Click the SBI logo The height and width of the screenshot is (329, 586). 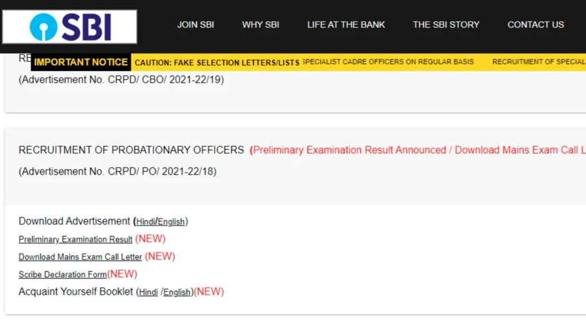[70, 27]
